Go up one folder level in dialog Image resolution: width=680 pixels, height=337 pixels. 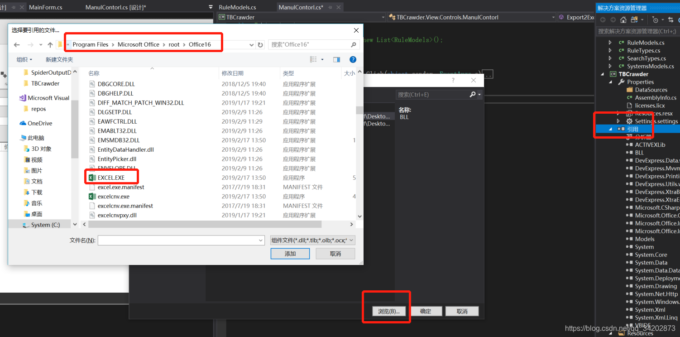pyautogui.click(x=50, y=45)
